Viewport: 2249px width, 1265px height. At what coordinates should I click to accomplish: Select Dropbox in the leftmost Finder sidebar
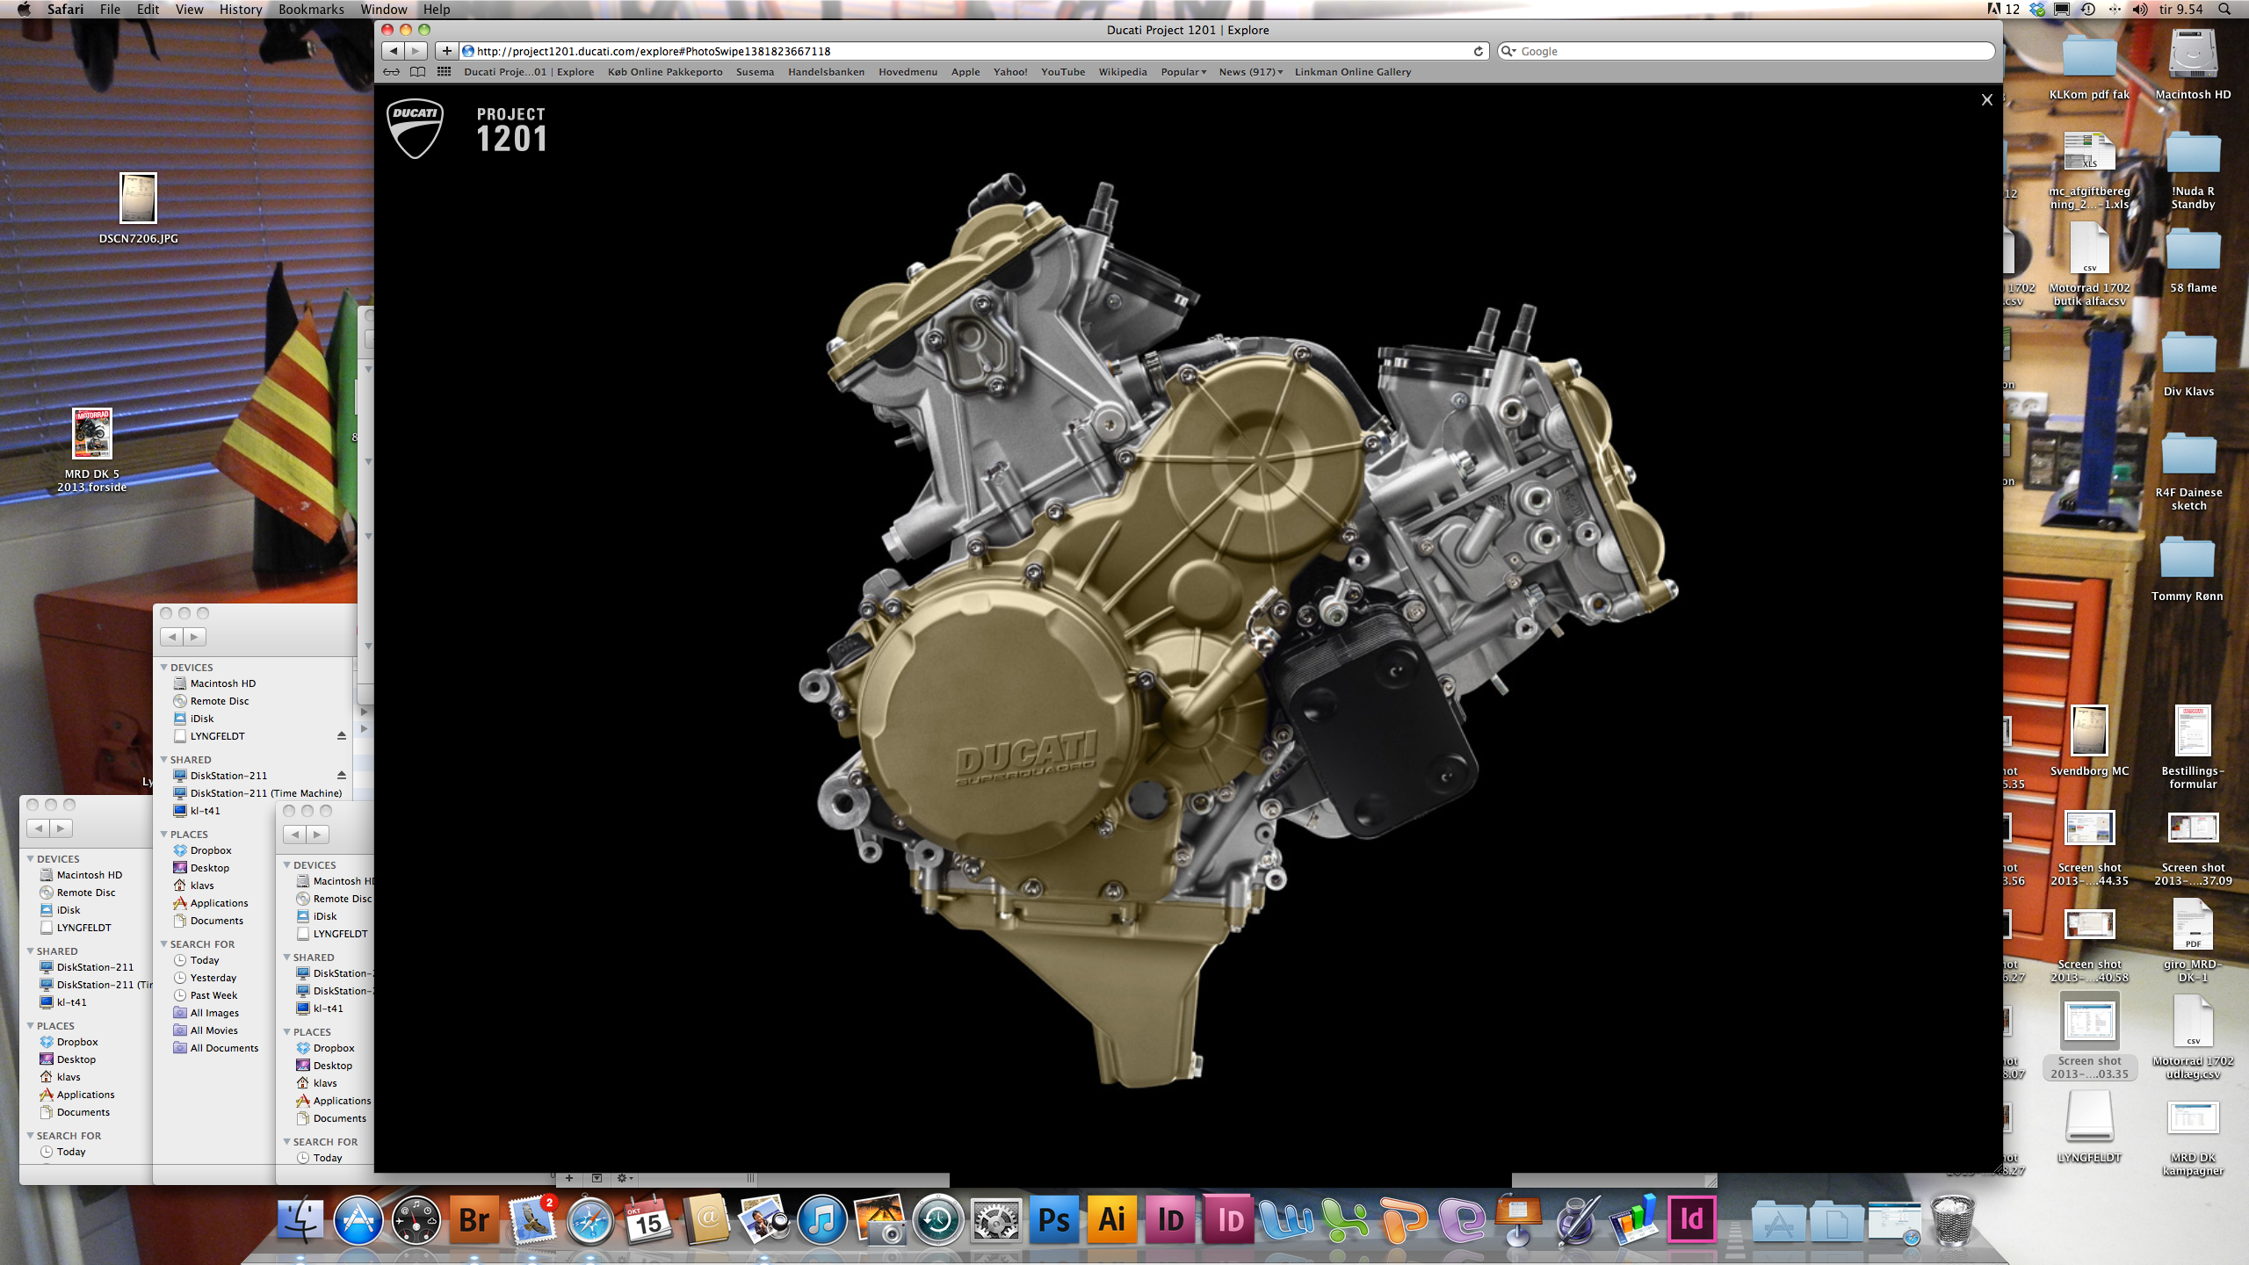click(x=77, y=1042)
